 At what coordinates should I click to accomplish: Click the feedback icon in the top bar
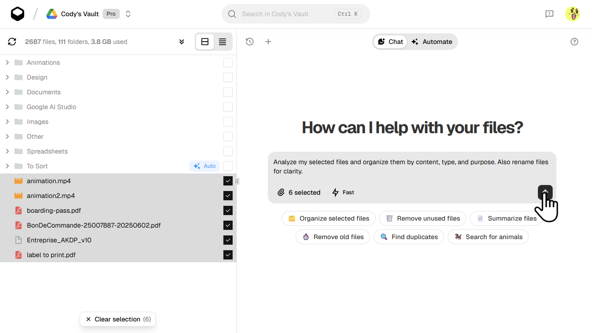[x=549, y=14]
